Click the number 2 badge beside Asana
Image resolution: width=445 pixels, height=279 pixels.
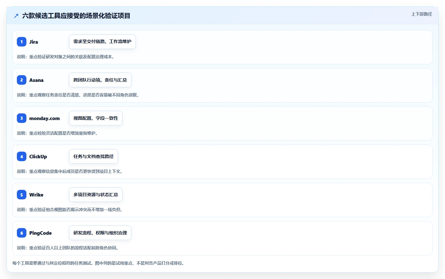[x=22, y=80]
